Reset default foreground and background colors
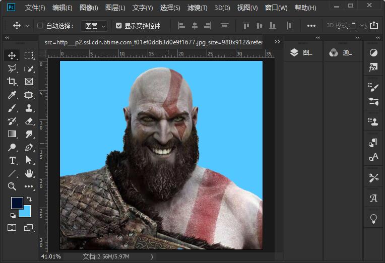 click(13, 216)
